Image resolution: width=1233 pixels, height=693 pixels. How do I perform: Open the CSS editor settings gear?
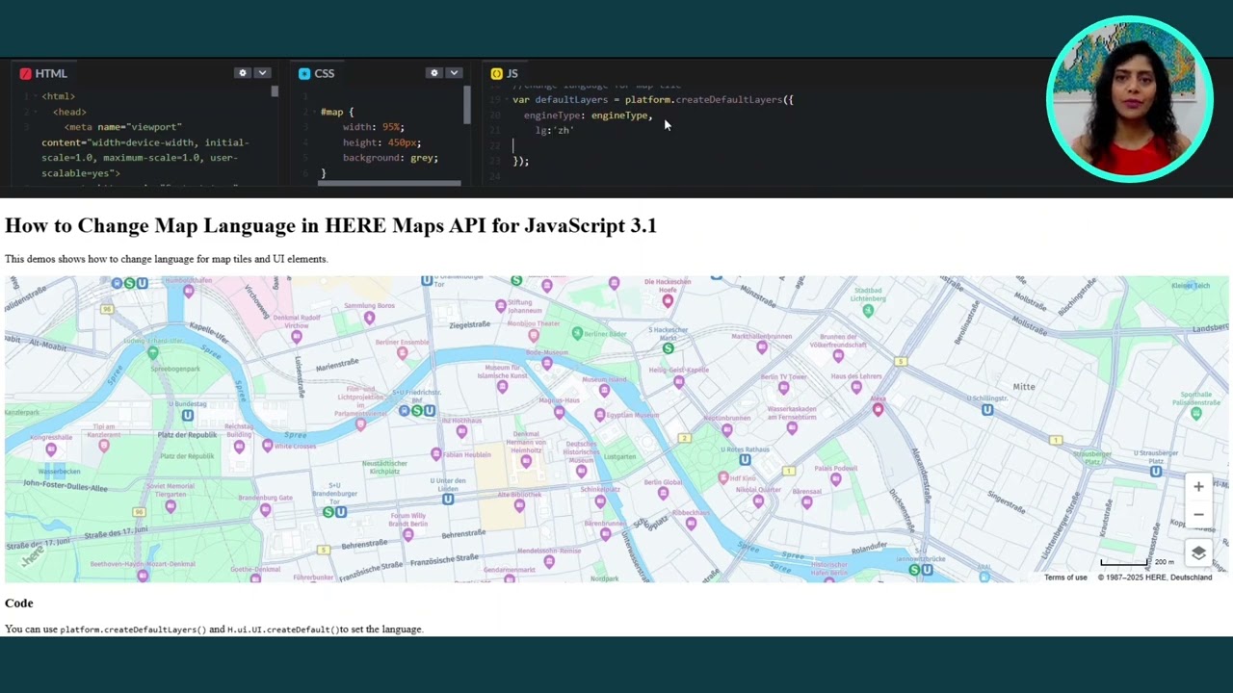coord(434,73)
